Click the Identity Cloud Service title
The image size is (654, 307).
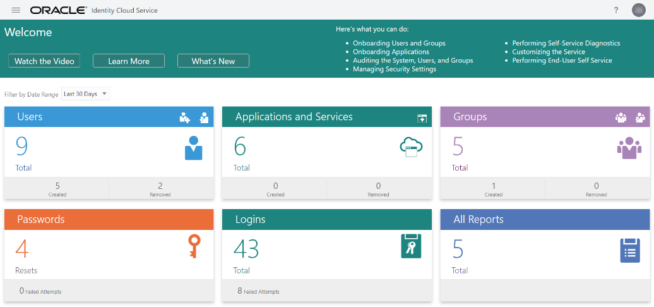click(124, 11)
